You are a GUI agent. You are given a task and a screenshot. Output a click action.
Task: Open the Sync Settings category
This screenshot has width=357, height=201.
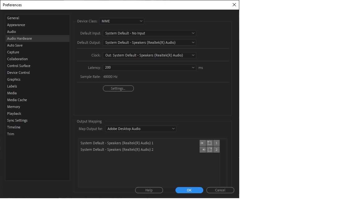17,120
